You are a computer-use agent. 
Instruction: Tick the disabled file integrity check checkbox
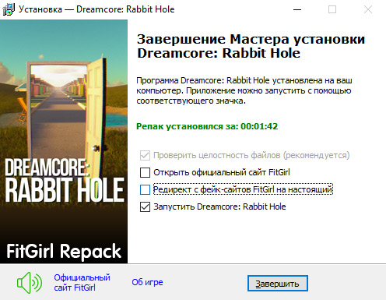click(145, 155)
